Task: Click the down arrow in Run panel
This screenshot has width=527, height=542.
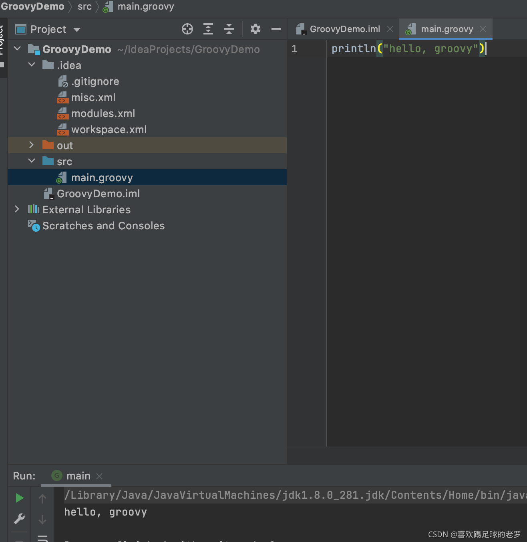Action: pyautogui.click(x=42, y=520)
